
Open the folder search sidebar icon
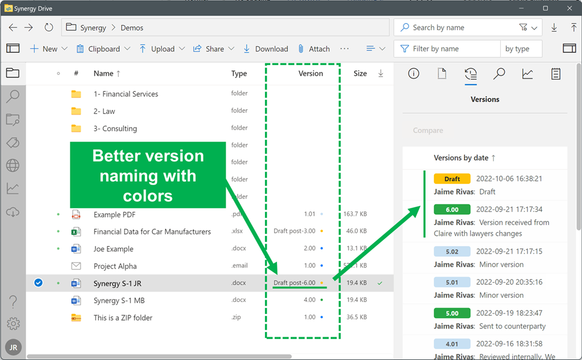[13, 119]
